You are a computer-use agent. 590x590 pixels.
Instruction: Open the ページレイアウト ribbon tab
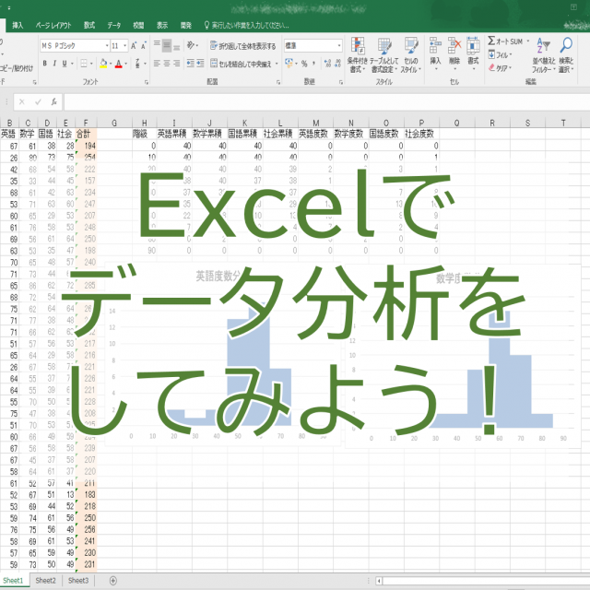point(53,25)
